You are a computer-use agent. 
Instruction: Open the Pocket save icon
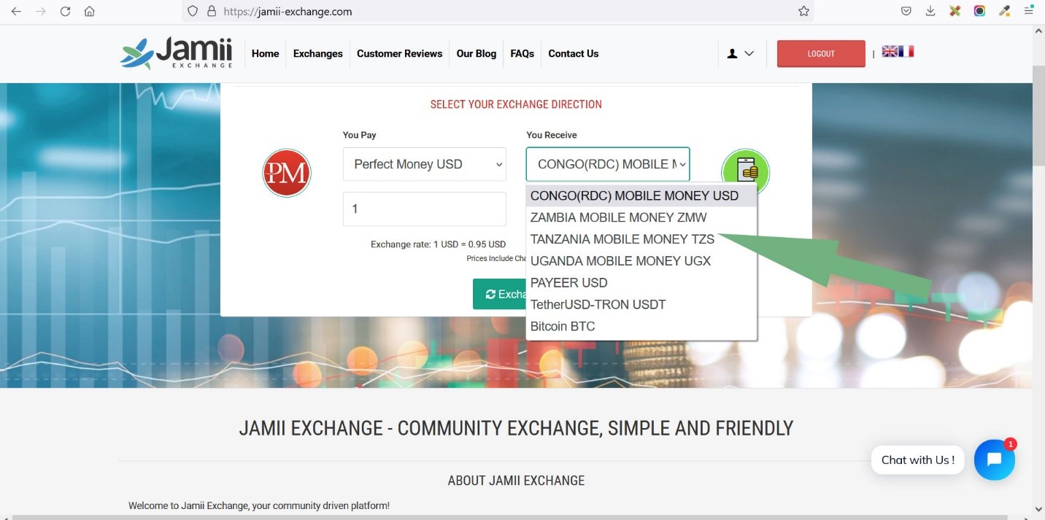tap(906, 12)
